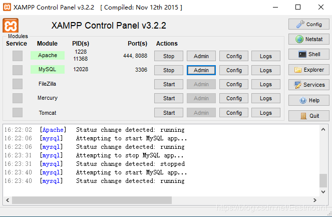The width and height of the screenshot is (332, 217).
Task: Select the Mercury module label
Action: pyautogui.click(x=48, y=98)
